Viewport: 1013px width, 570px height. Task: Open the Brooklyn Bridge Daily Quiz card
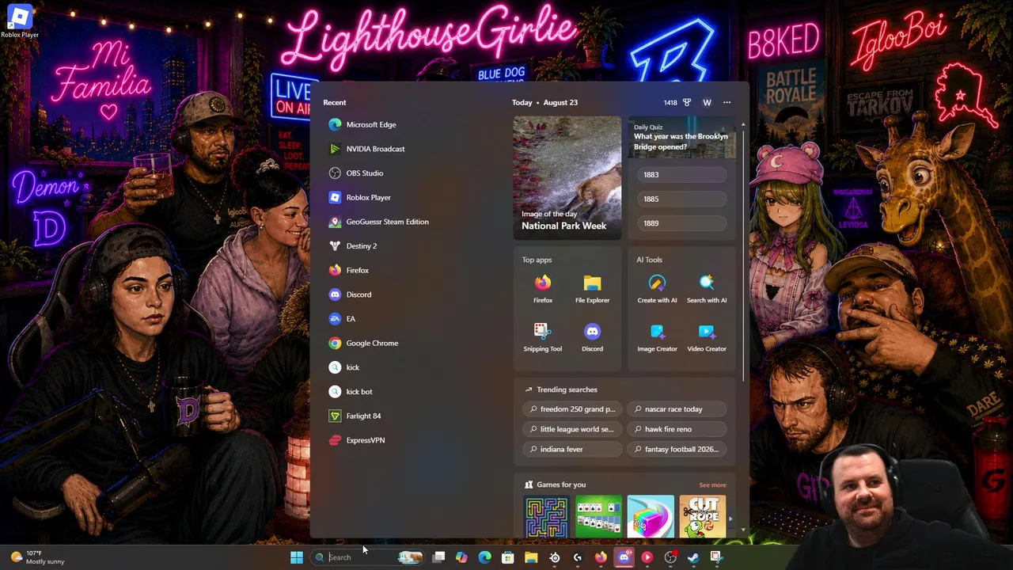[x=681, y=138]
